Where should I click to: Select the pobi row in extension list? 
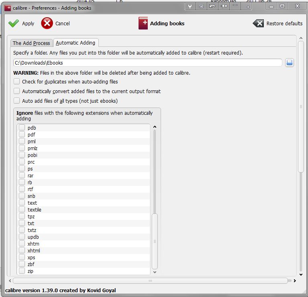tap(84, 155)
